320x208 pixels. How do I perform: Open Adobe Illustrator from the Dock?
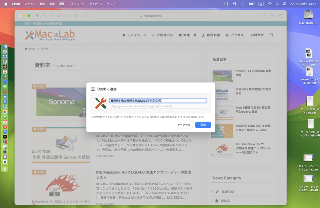click(5, 137)
